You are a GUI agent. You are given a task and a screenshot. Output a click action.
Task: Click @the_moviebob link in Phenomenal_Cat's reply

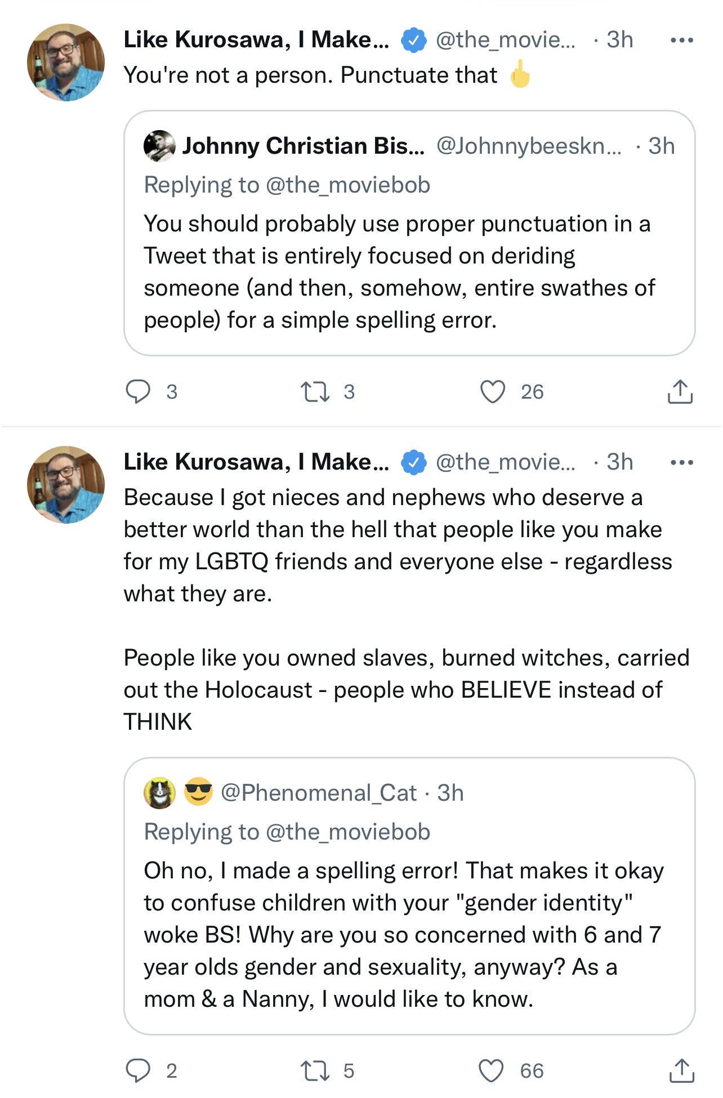(347, 832)
